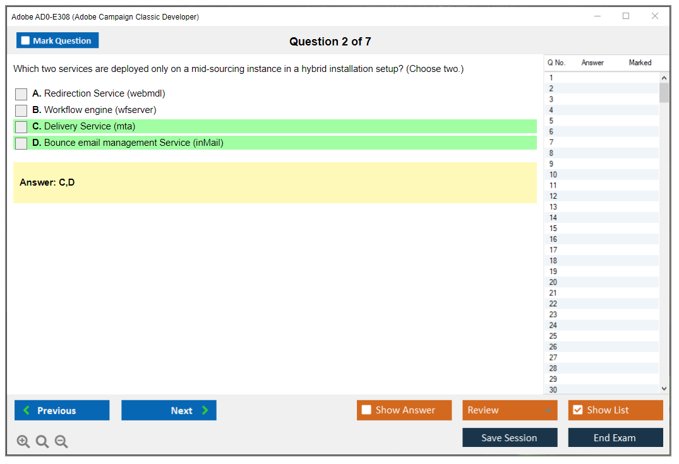
Task: Check option D Bounce email management
Action: (x=21, y=143)
